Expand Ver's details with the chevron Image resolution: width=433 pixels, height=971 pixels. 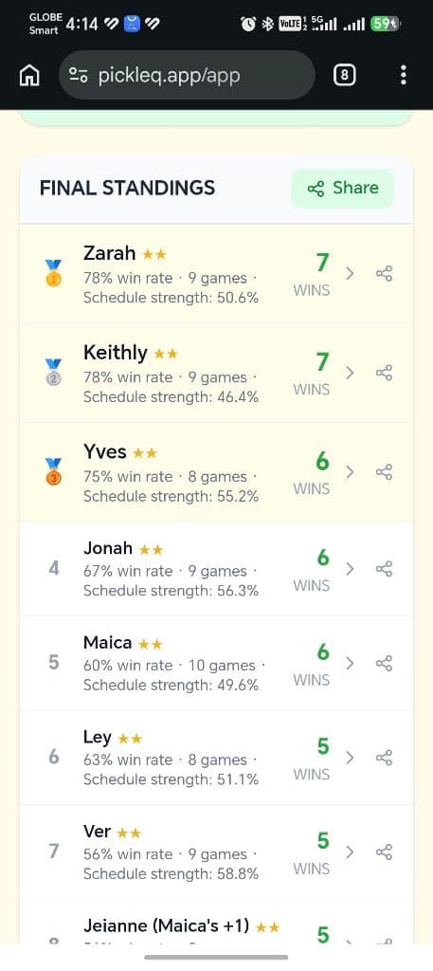click(351, 852)
